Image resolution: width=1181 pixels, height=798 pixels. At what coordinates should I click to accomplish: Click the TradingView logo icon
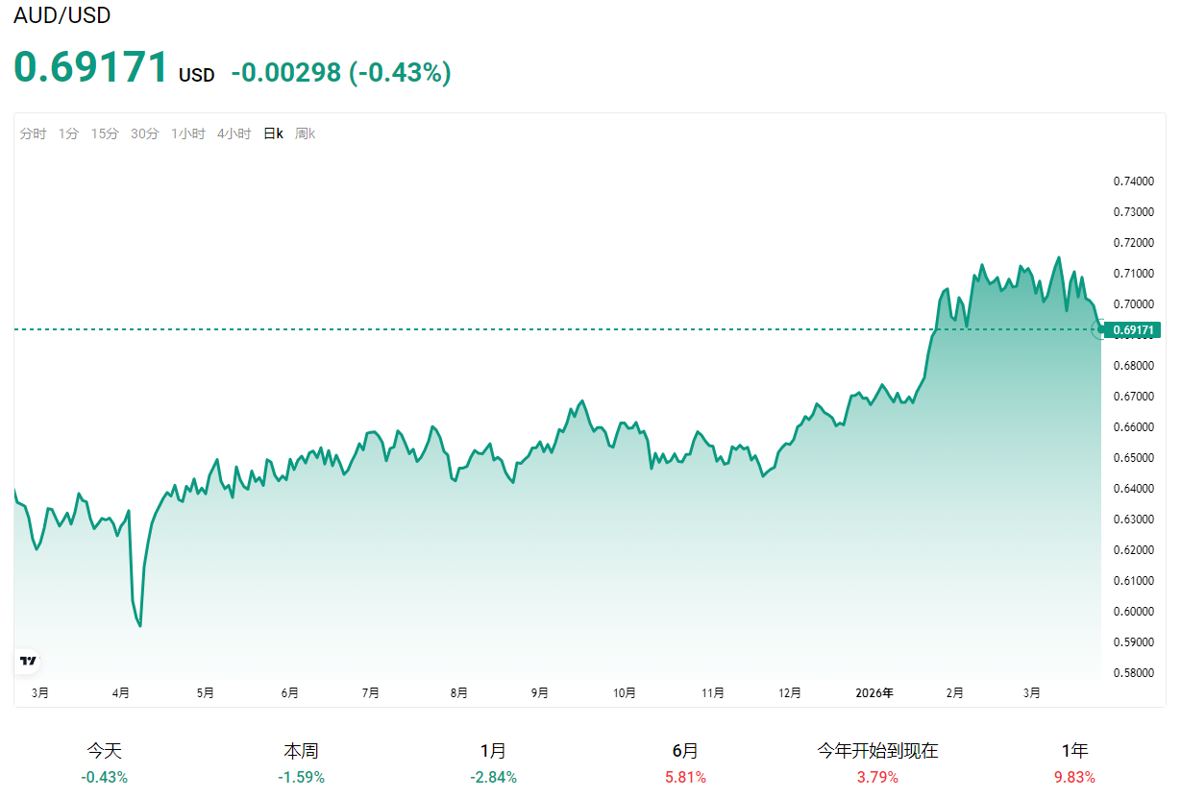29,661
